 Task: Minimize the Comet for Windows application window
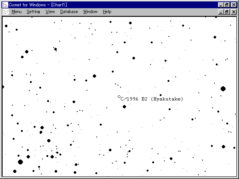221,4
